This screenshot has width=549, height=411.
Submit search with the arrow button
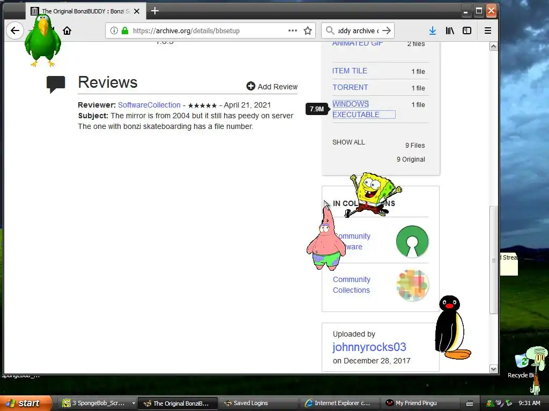click(x=387, y=31)
